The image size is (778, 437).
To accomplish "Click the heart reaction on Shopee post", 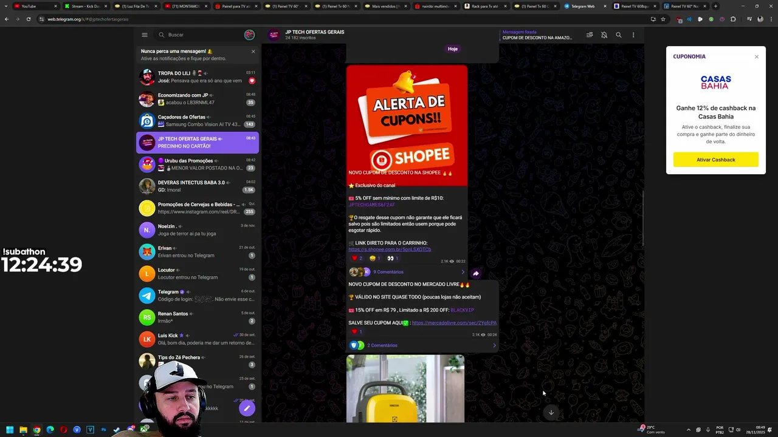I will point(357,259).
